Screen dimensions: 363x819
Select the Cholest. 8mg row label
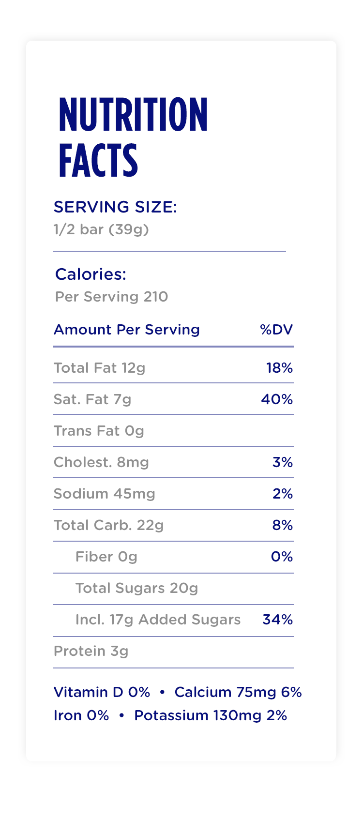coord(101,462)
